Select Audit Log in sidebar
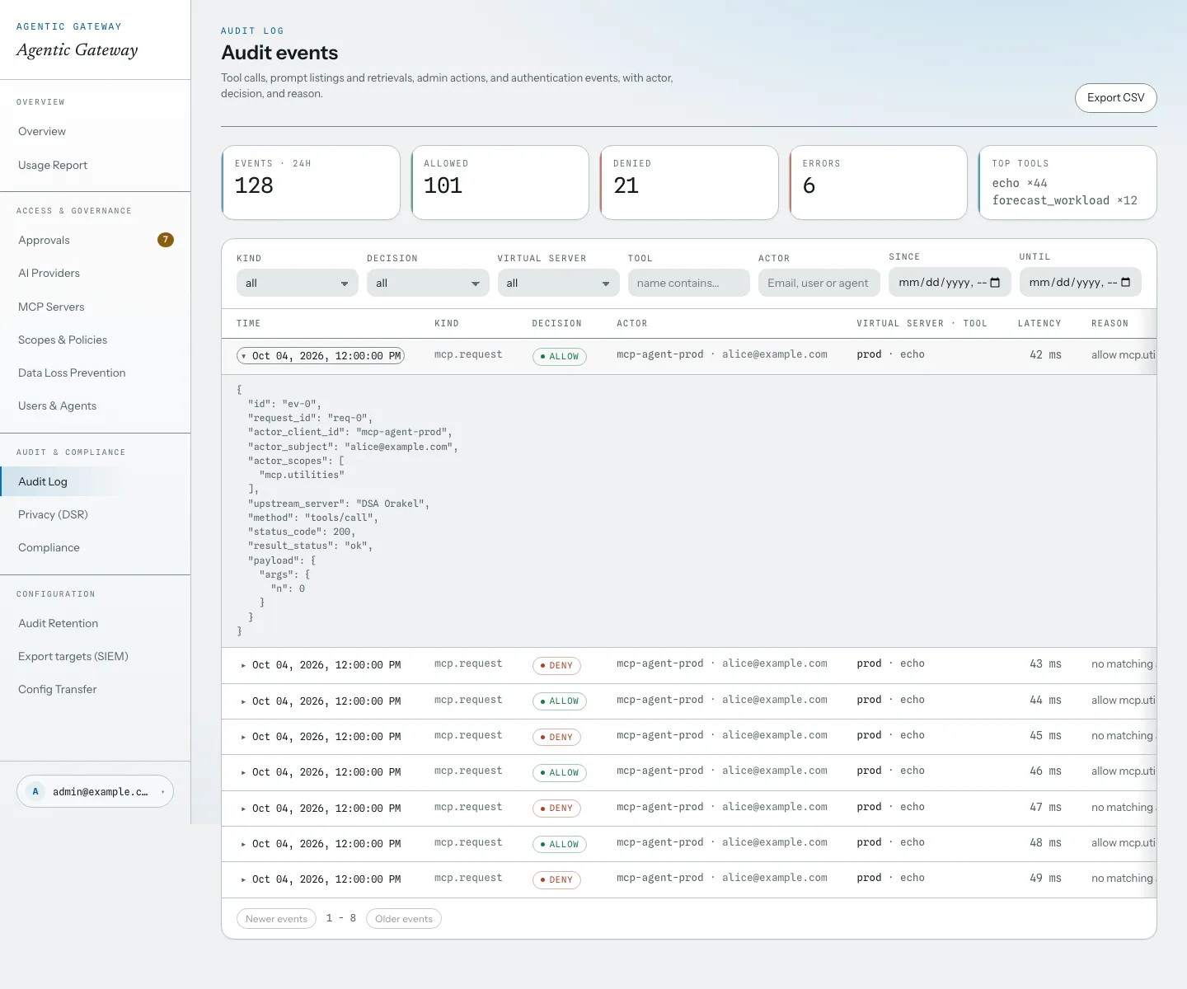 pyautogui.click(x=96, y=481)
